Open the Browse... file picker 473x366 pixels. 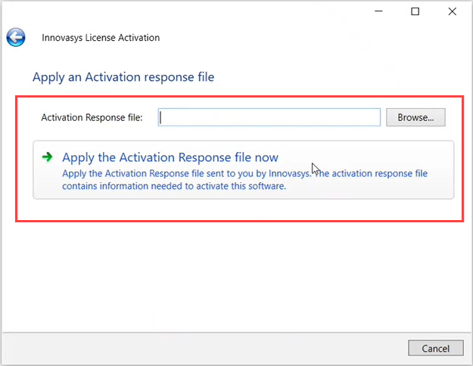pos(415,117)
